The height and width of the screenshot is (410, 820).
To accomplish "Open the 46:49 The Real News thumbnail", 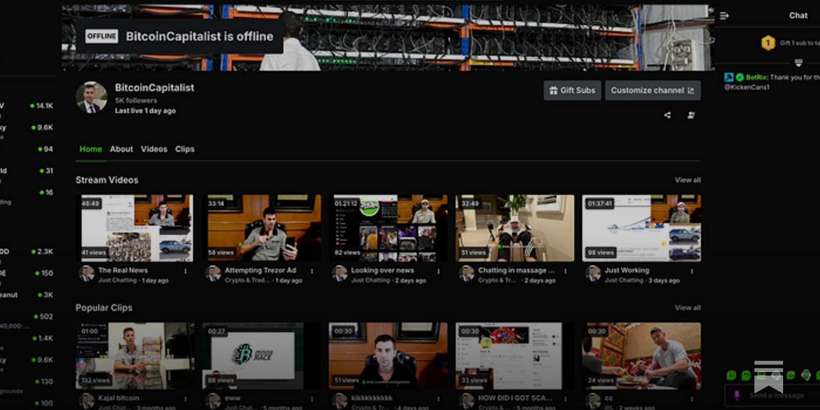I will [135, 228].
